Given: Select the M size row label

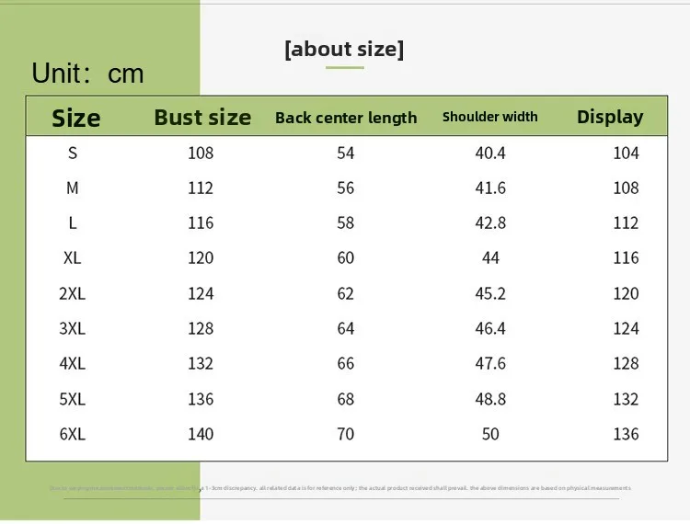Looking at the screenshot, I should 73,188.
